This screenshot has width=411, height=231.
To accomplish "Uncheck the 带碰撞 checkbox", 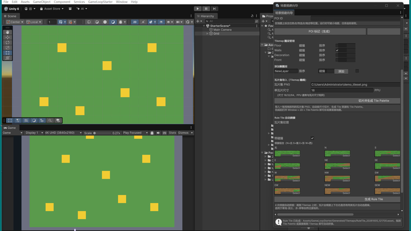I will pyautogui.click(x=312, y=138).
